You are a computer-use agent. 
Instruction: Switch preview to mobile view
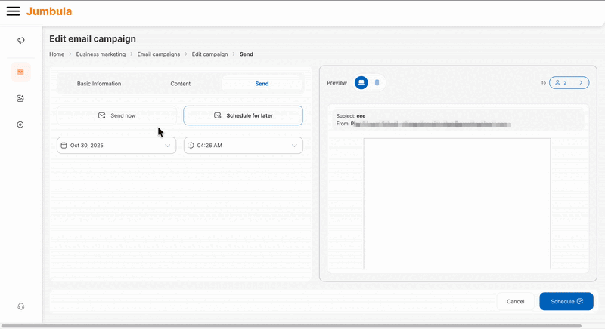click(x=377, y=82)
